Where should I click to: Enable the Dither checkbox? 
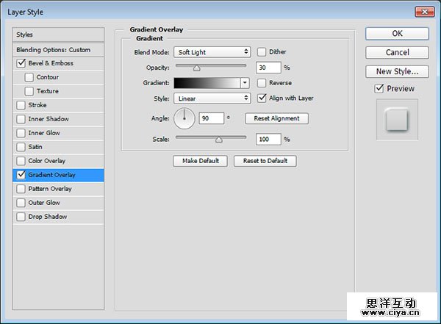pos(262,52)
